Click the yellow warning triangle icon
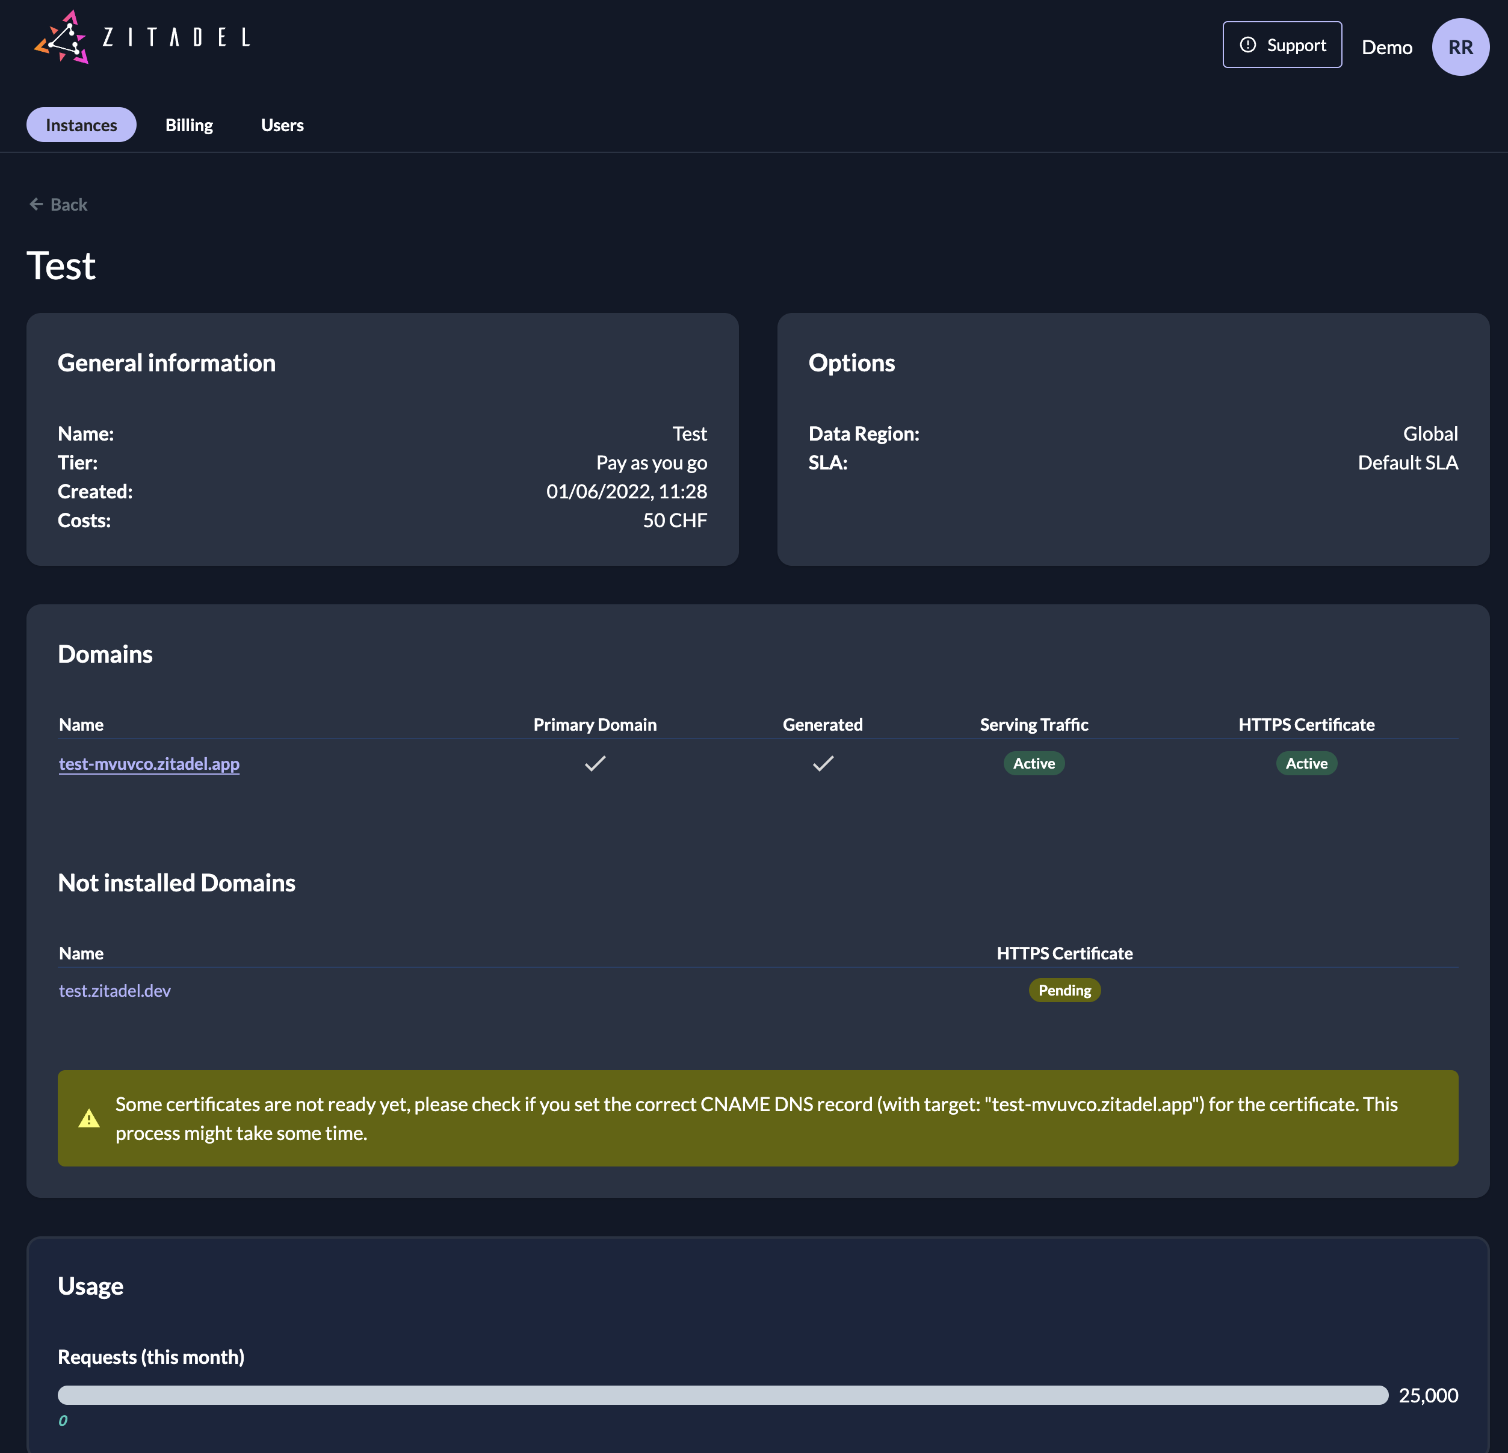 pos(89,1118)
